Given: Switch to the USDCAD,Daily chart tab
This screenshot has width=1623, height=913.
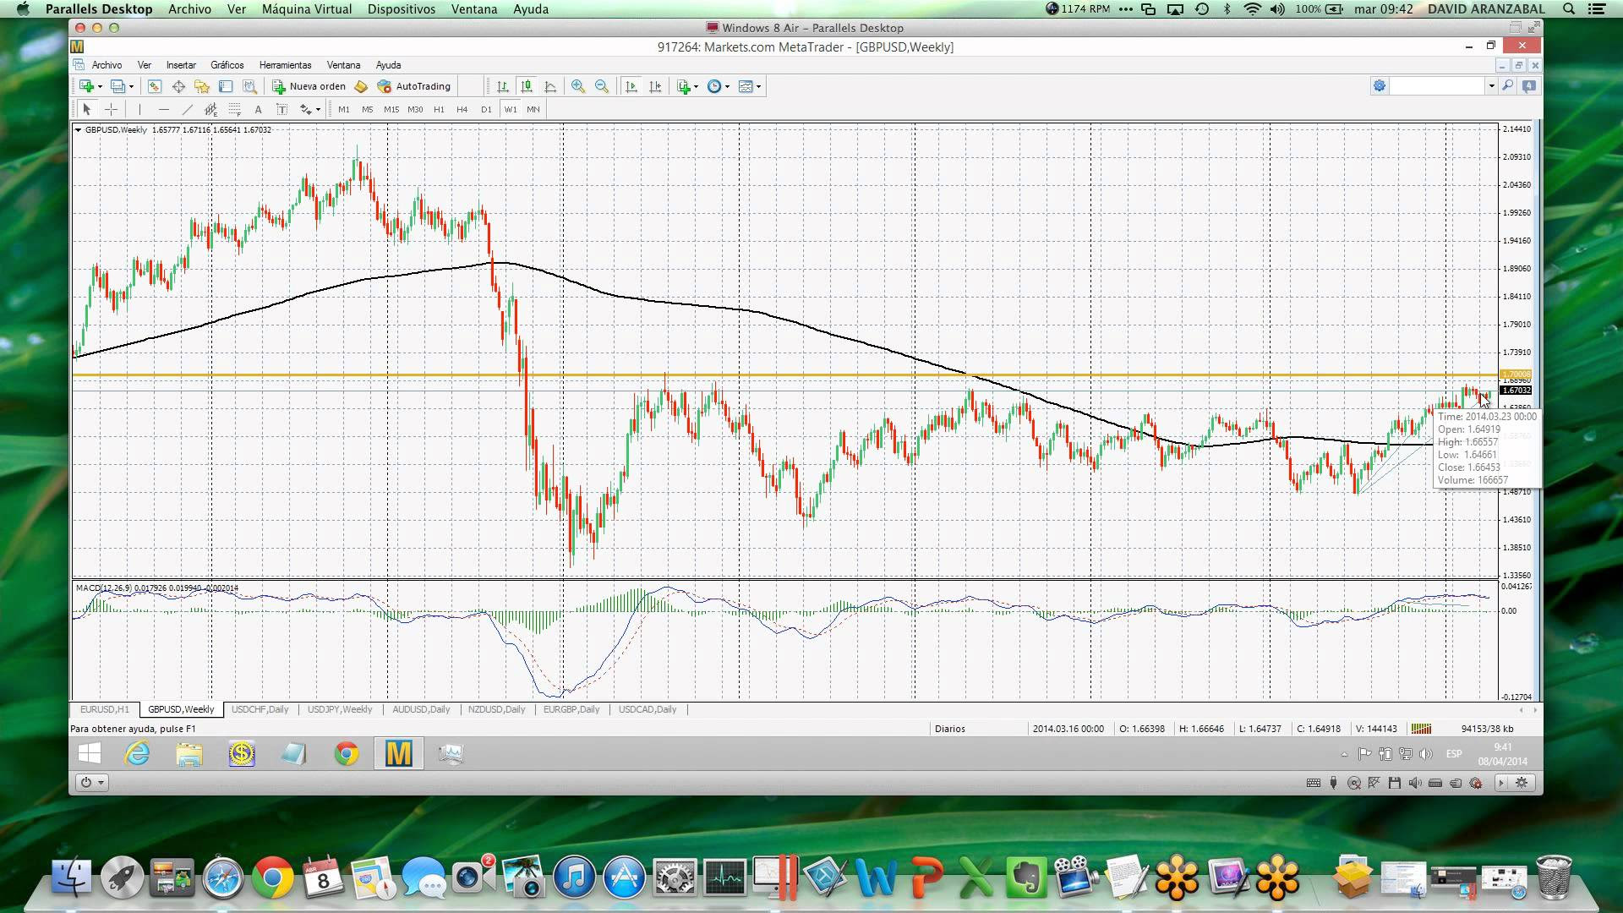Looking at the screenshot, I should click(648, 709).
